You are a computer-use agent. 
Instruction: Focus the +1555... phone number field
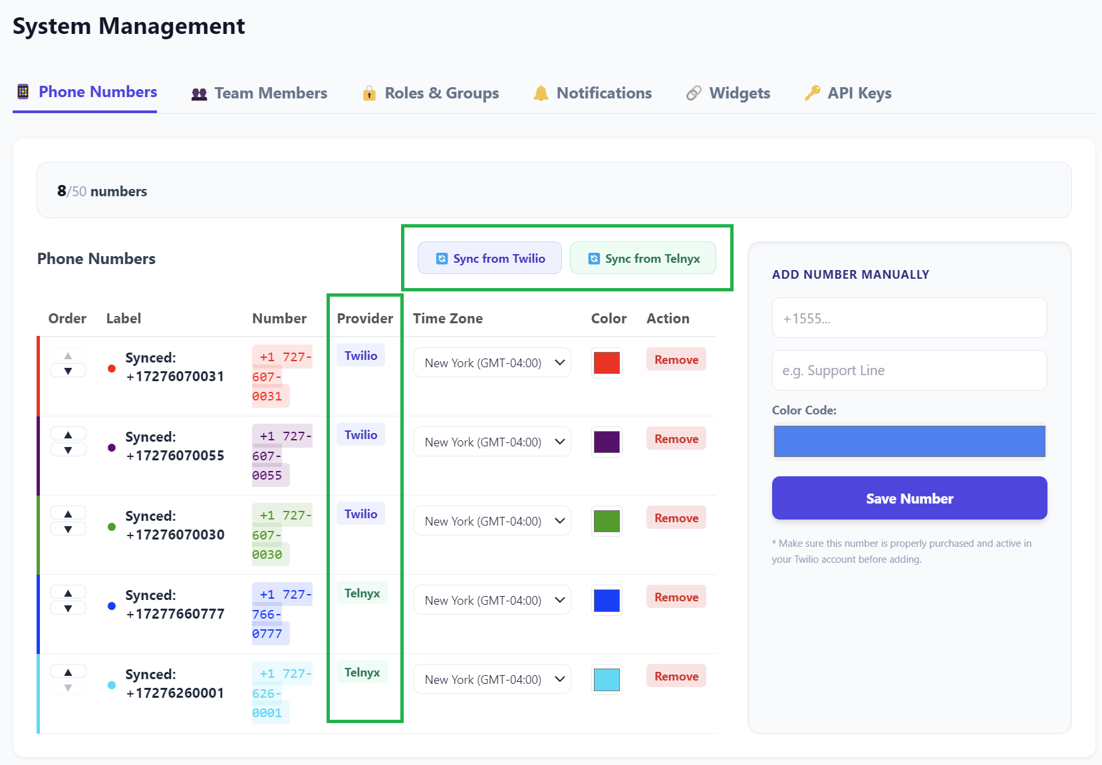pyautogui.click(x=909, y=318)
